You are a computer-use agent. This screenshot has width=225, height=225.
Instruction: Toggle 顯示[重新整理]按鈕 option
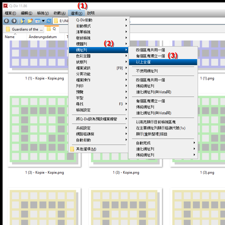(x=163, y=134)
